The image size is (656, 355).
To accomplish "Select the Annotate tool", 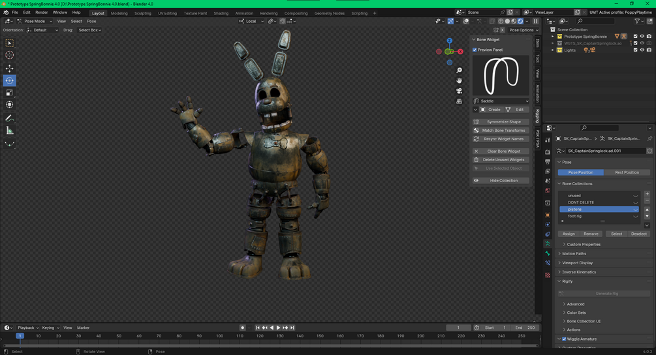I will tap(10, 118).
